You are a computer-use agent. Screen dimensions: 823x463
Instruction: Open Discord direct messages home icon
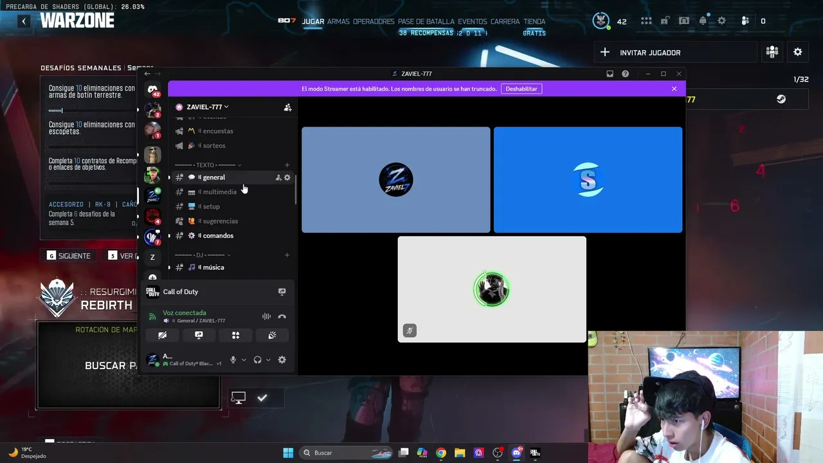click(152, 89)
